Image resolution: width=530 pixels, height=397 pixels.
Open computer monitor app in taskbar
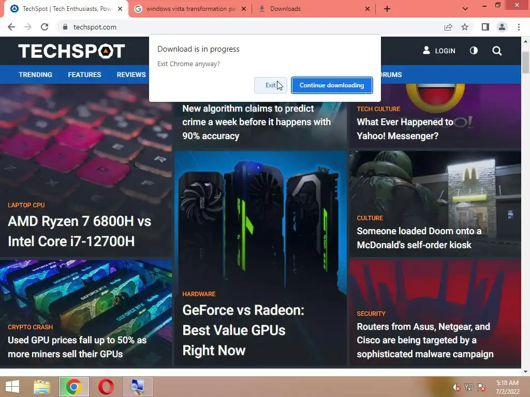pos(138,387)
